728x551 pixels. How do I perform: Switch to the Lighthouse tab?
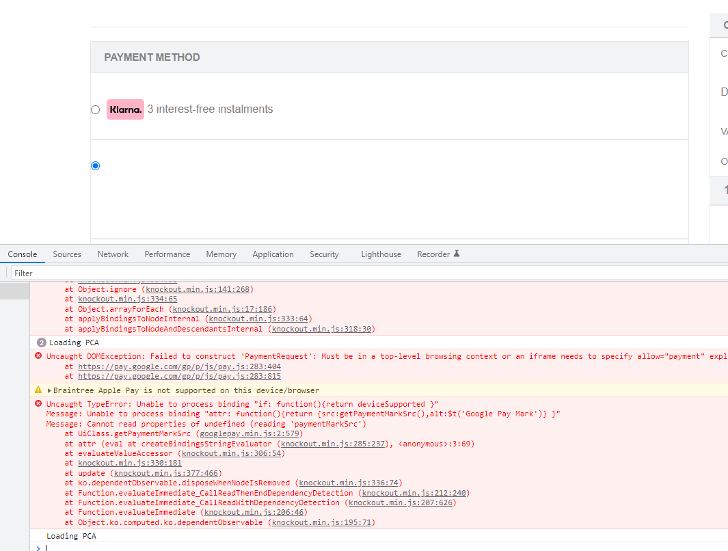381,254
